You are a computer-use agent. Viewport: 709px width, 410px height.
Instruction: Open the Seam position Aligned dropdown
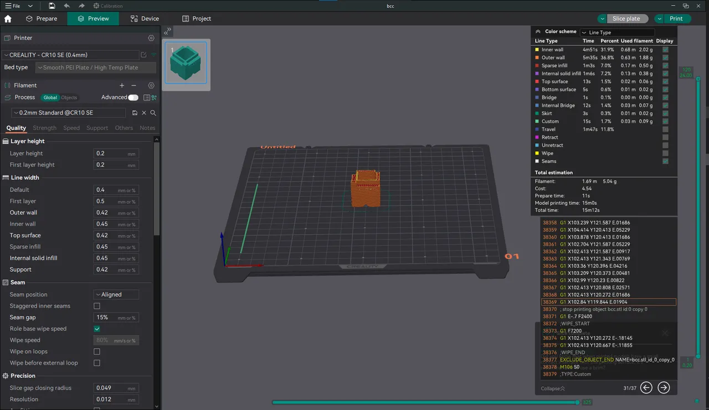point(116,294)
